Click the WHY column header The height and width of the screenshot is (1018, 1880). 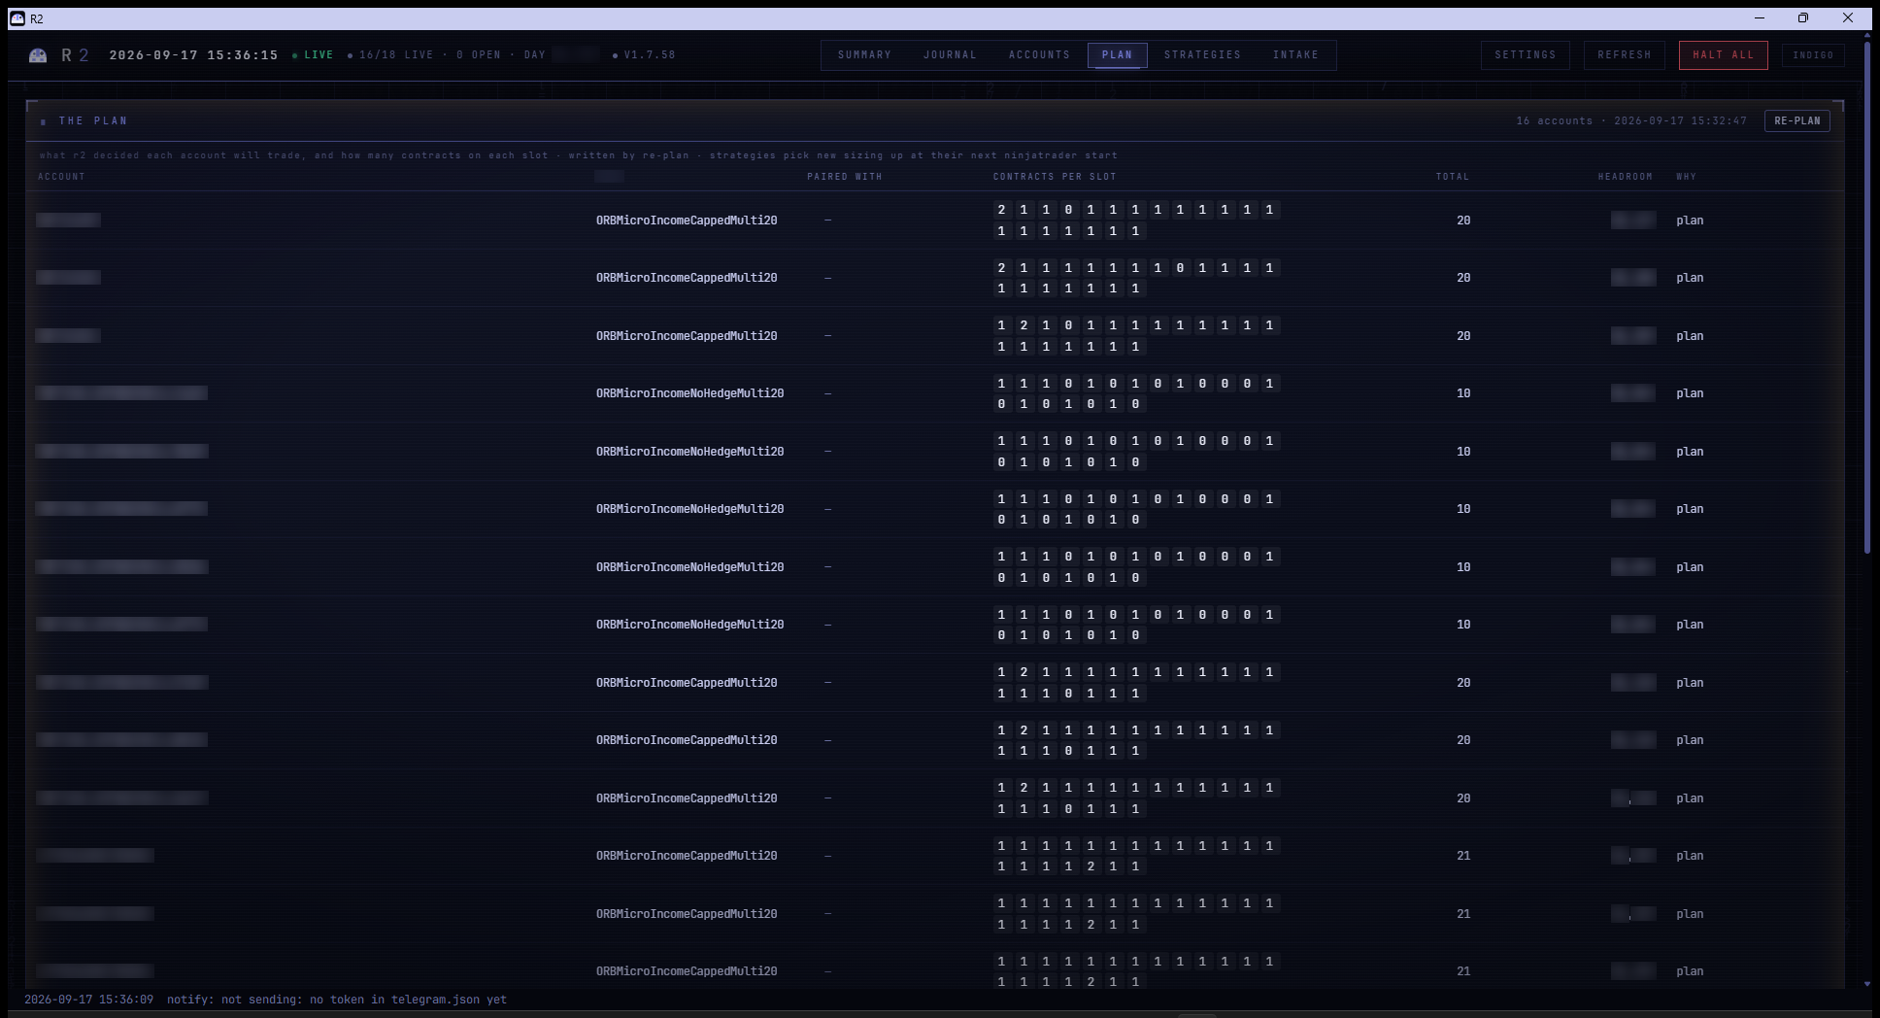pyautogui.click(x=1687, y=177)
